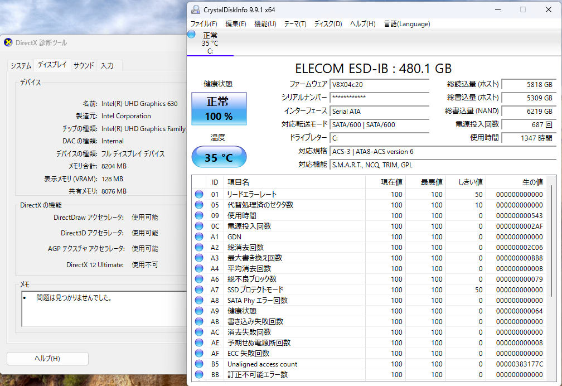Click raw value 000000002C06
Image resolution: width=562 pixels, height=386 pixels.
point(520,248)
